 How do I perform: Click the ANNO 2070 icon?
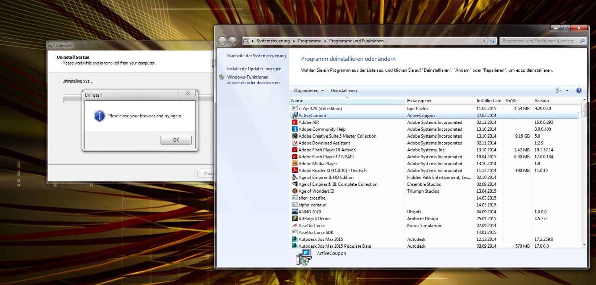pos(295,211)
